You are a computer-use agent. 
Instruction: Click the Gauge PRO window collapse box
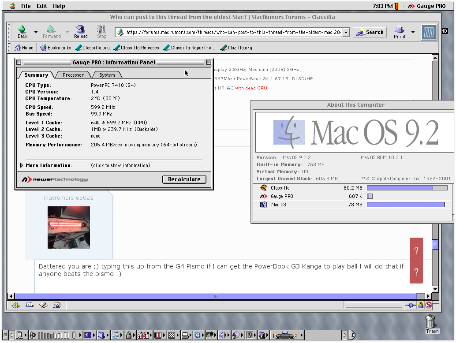(209, 62)
